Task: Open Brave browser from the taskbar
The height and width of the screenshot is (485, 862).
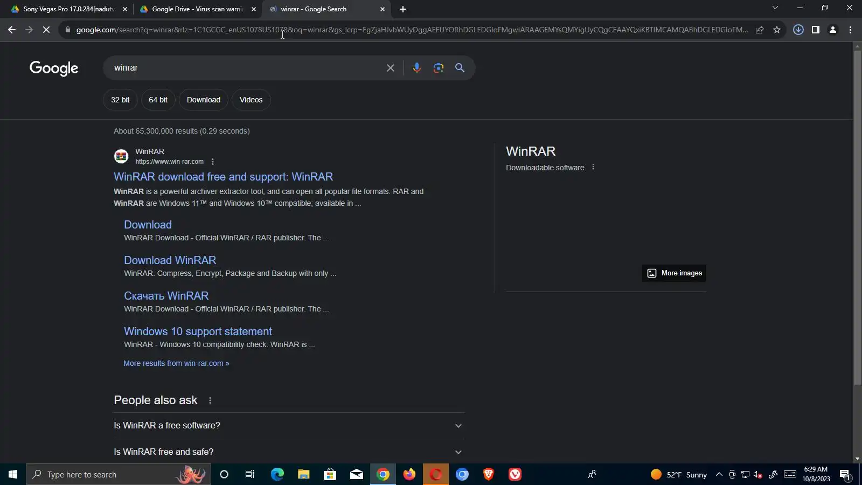Action: (x=489, y=475)
